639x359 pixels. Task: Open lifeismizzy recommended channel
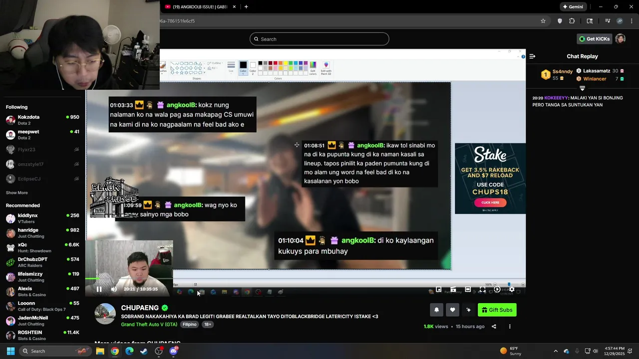42,277
